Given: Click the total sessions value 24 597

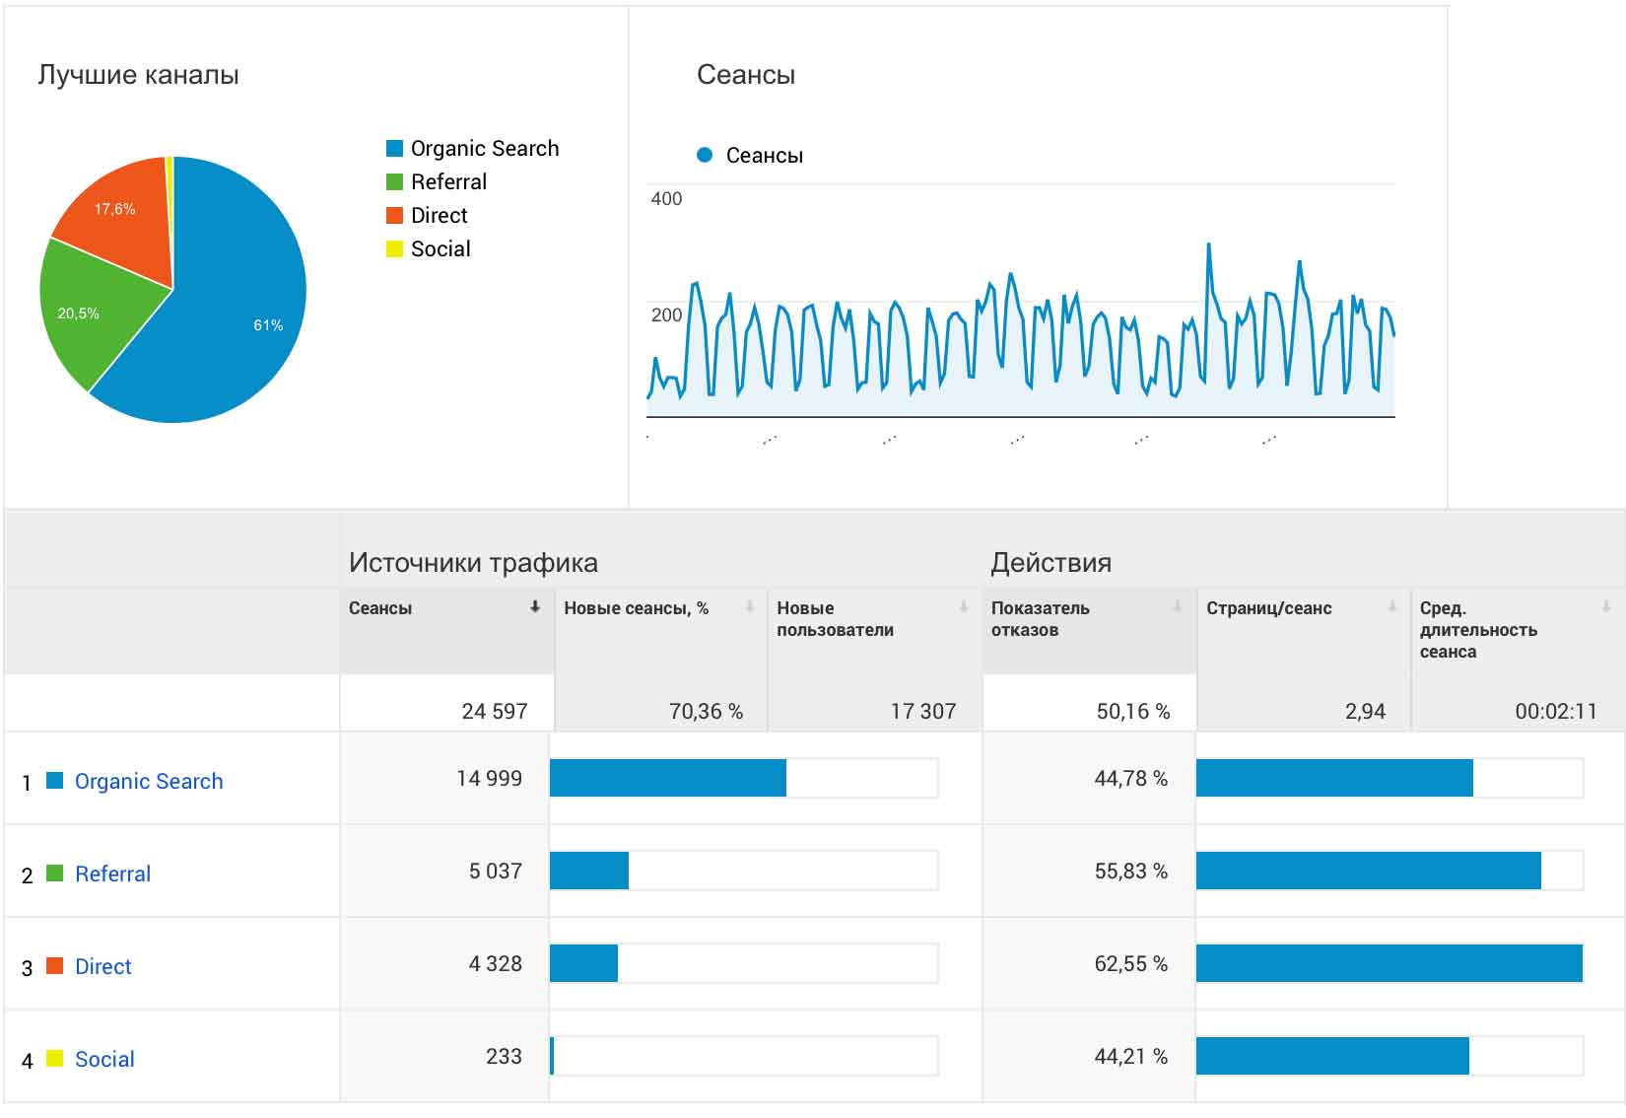Looking at the screenshot, I should (495, 712).
